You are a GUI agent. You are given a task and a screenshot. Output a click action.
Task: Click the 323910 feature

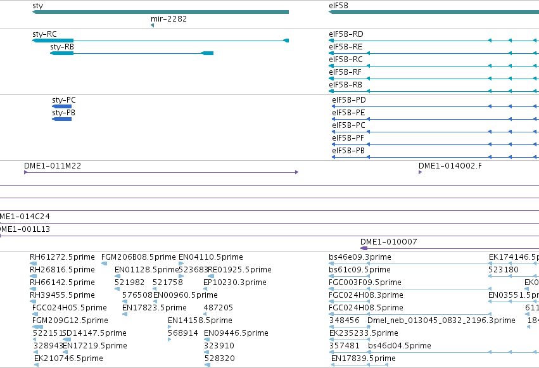click(x=206, y=353)
